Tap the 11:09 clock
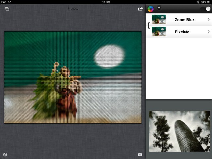The image size is (212, 159). (106, 2)
